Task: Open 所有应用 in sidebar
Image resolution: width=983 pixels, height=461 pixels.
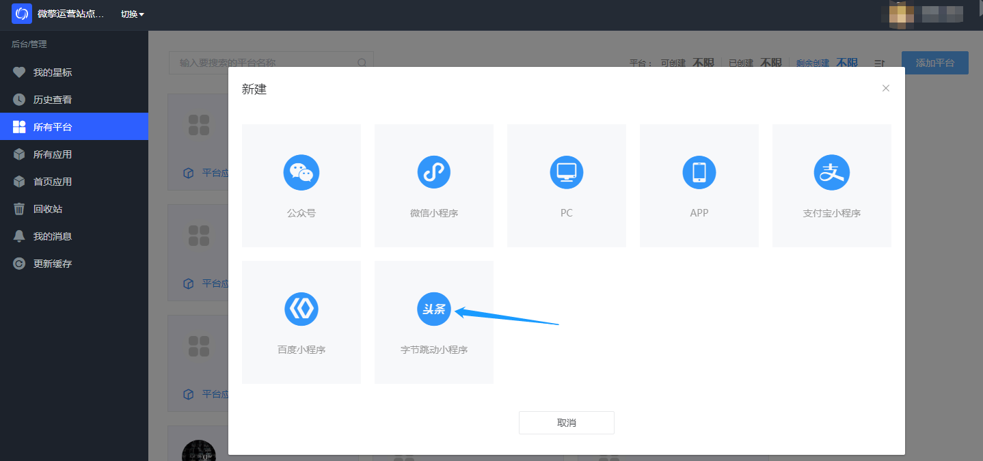Action: (74, 154)
